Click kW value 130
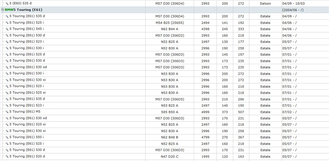Viewport: 329px width, 161px height. (x=225, y=42)
